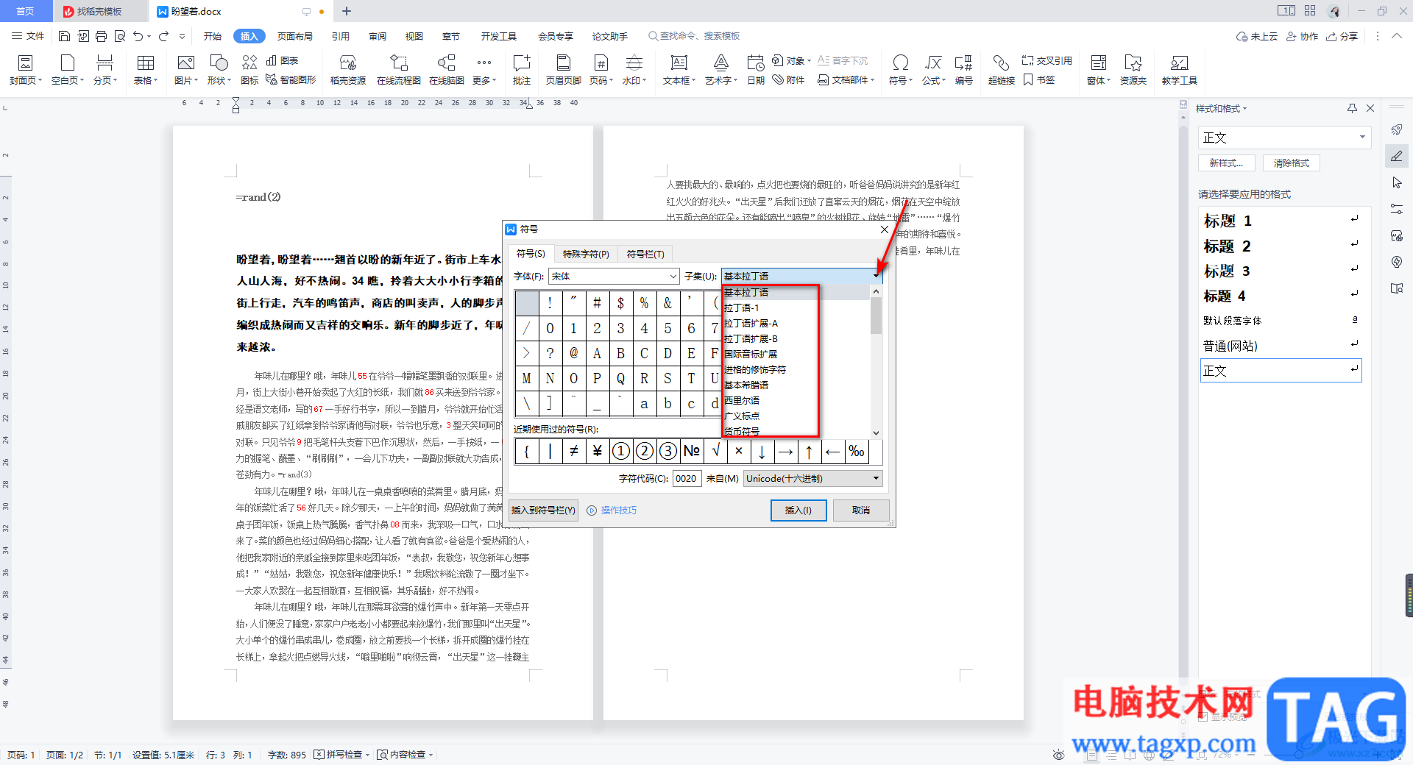Image resolution: width=1413 pixels, height=765 pixels.
Task: Open the Page Layout (页面布局) tab
Action: [x=295, y=36]
